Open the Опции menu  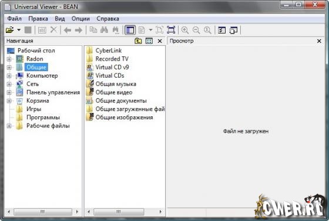coord(80,19)
